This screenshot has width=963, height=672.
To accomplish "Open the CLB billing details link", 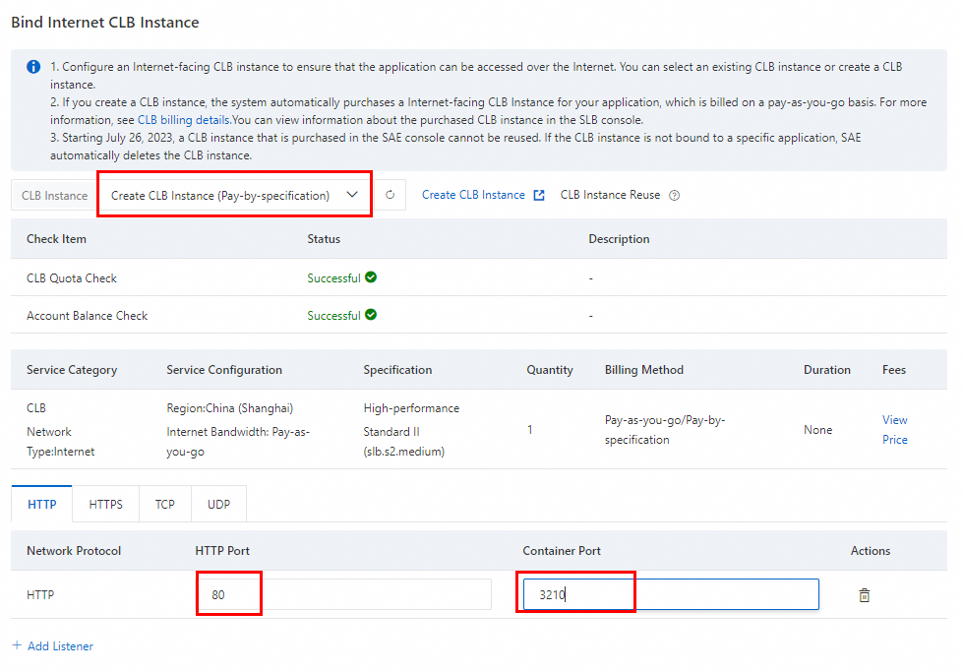I will pyautogui.click(x=183, y=120).
